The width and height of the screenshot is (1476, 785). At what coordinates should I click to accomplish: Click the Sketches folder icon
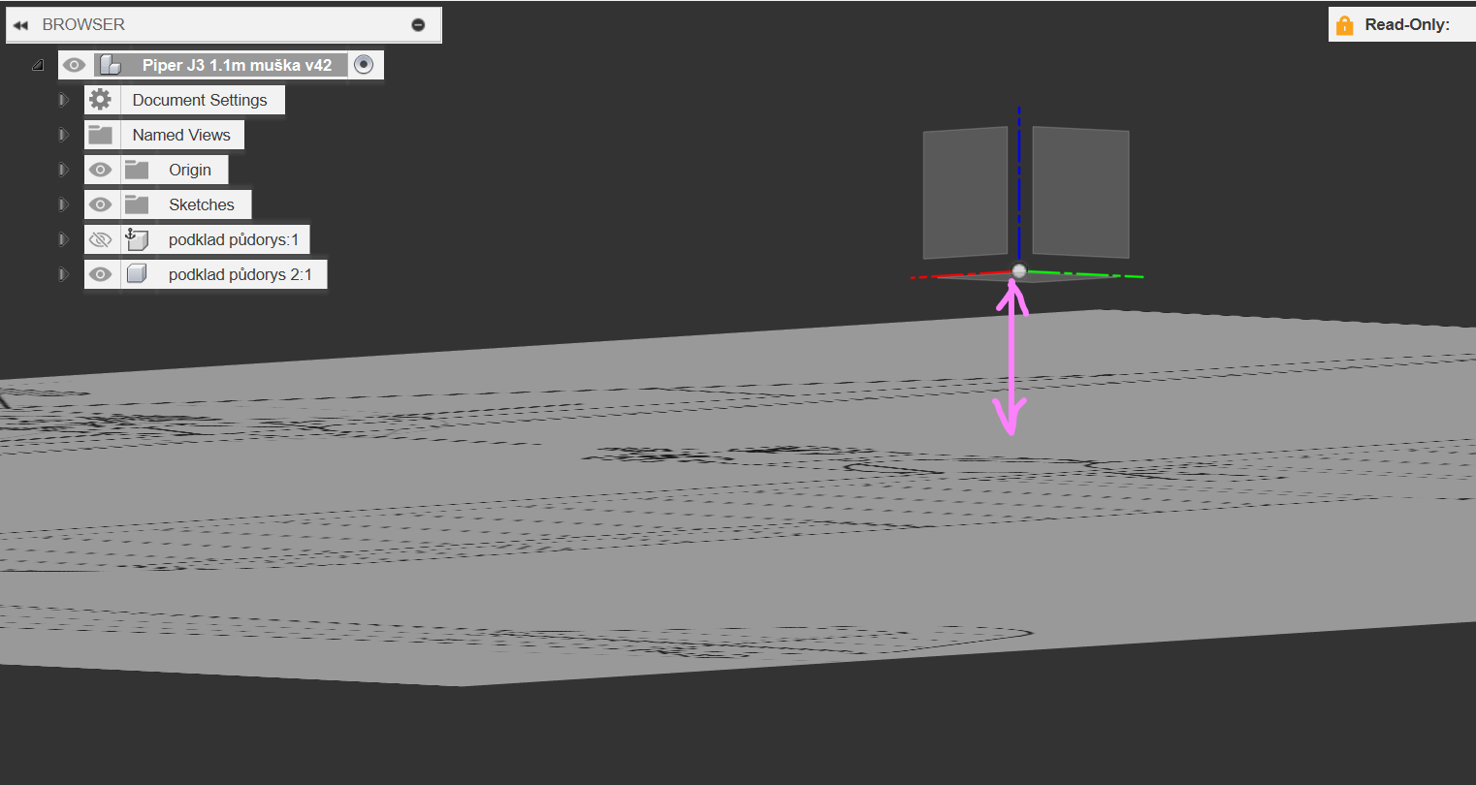[137, 204]
